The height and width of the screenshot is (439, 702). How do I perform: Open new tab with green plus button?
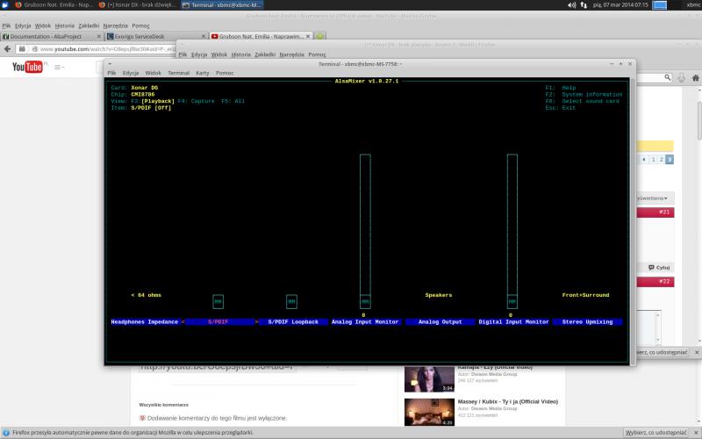click(320, 36)
